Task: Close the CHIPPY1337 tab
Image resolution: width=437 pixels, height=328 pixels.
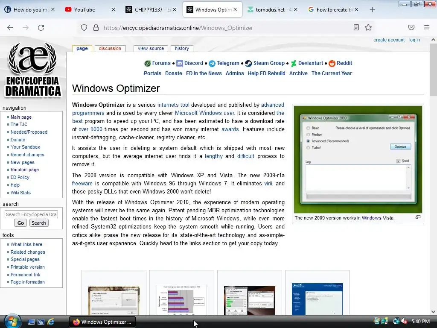Action: click(x=175, y=9)
